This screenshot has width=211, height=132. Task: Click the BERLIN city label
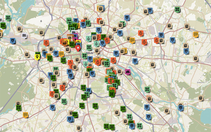(x=89, y=53)
